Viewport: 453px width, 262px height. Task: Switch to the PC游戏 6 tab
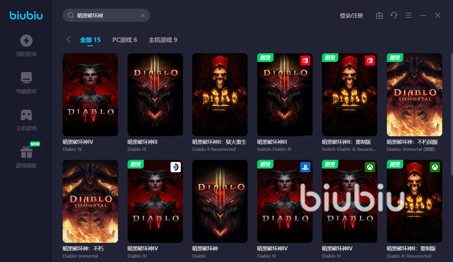(x=125, y=40)
